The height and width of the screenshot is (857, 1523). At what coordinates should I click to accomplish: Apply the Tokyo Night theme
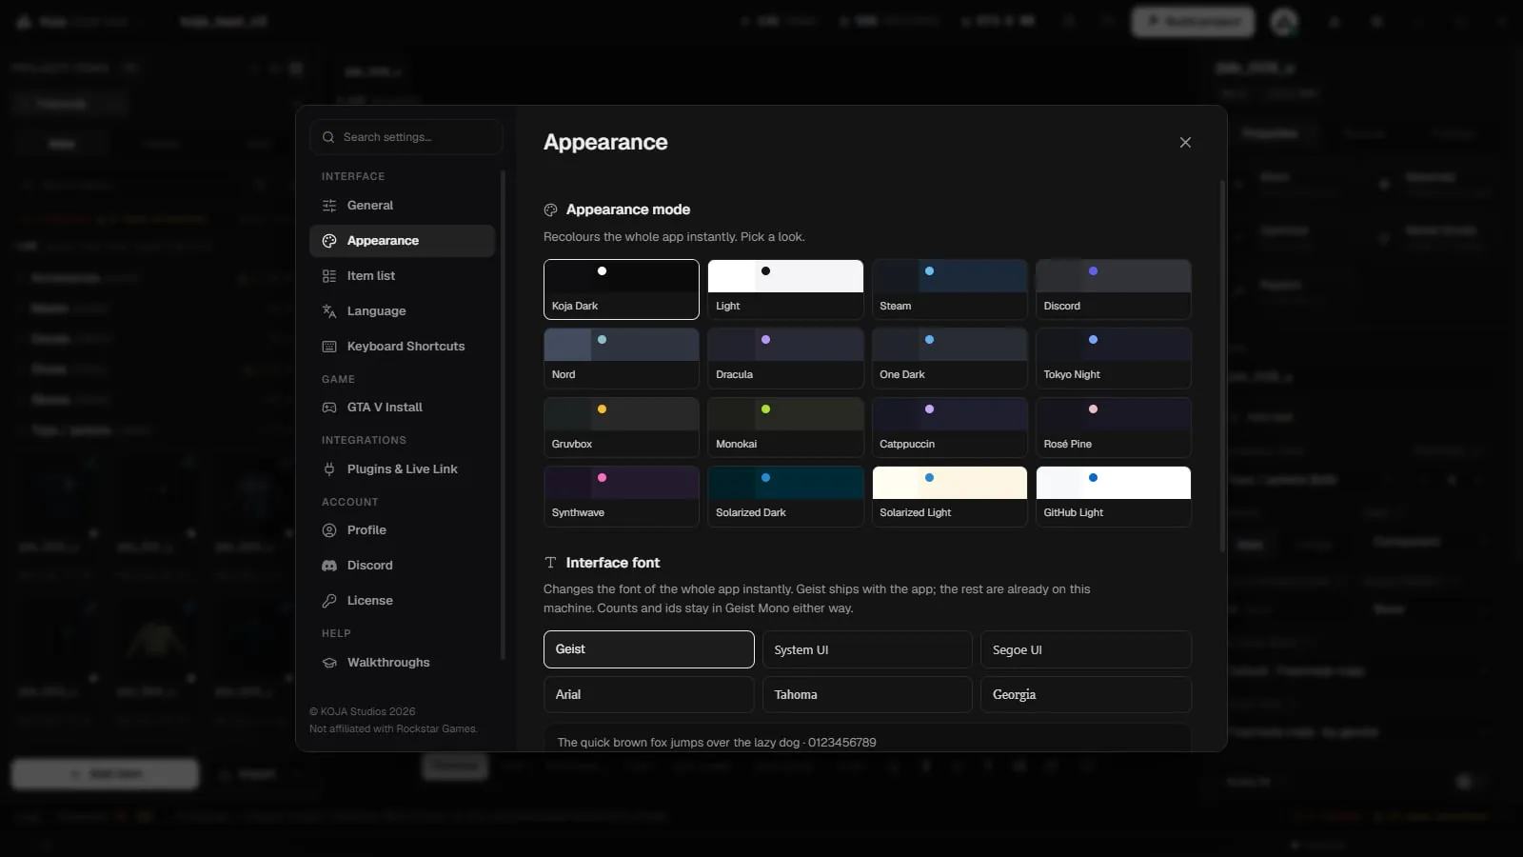click(1114, 358)
